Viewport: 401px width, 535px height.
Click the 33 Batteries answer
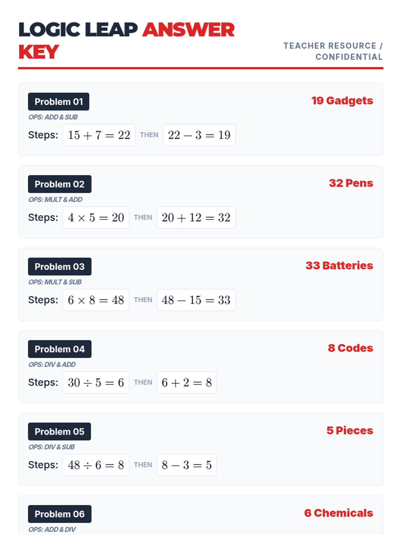coord(339,265)
